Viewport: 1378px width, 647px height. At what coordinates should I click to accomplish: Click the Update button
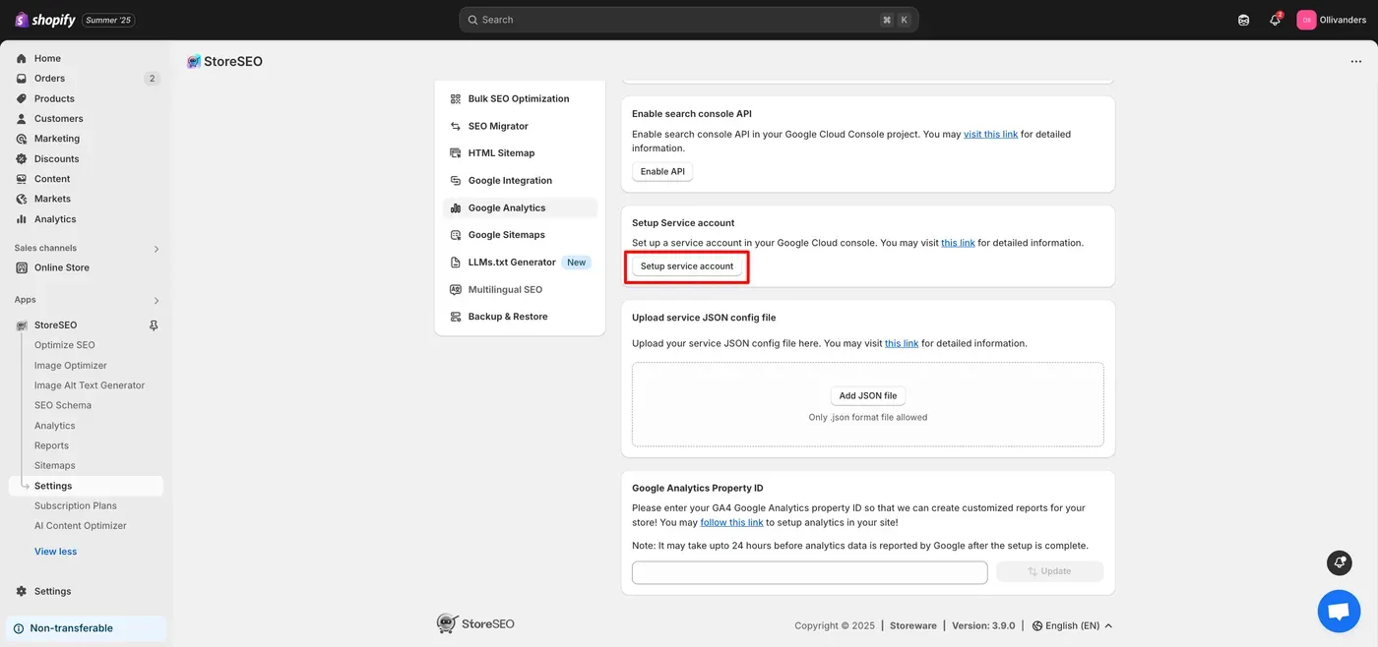(x=1050, y=571)
